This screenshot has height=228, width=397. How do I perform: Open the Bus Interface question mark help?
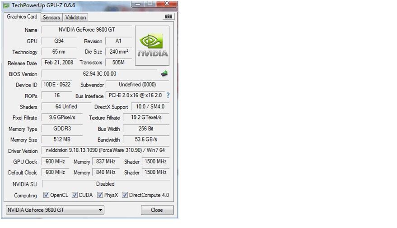(168, 96)
